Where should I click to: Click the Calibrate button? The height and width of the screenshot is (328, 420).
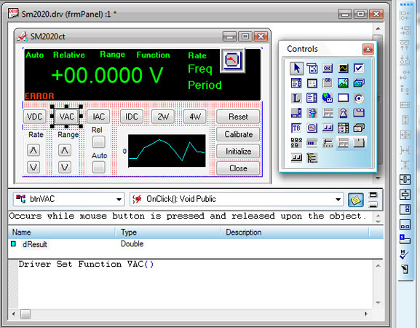coord(238,134)
